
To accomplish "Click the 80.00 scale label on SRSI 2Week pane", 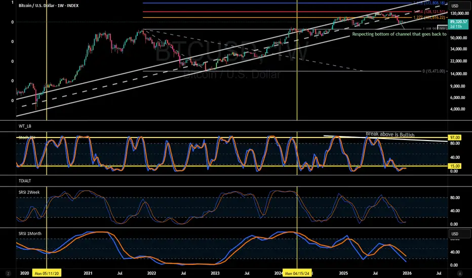I will 455,198.
